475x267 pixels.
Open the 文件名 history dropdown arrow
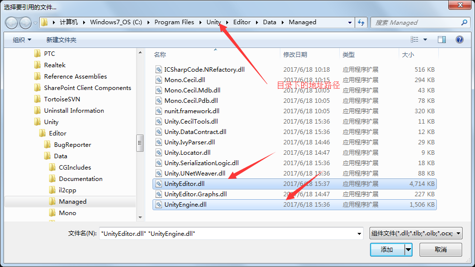click(359, 233)
